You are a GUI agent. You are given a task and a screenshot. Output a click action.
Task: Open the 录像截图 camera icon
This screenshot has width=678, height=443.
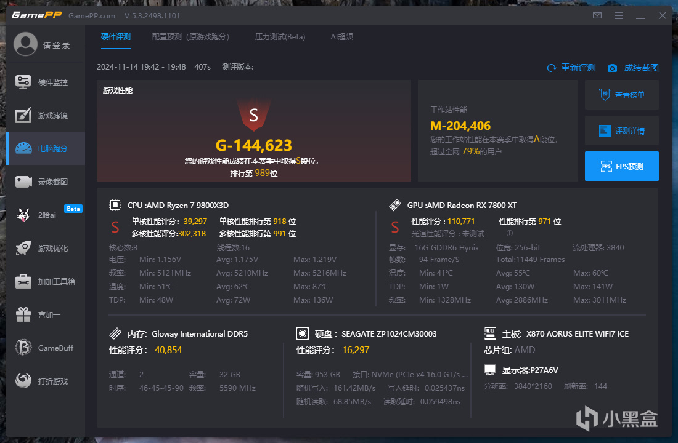[23, 182]
